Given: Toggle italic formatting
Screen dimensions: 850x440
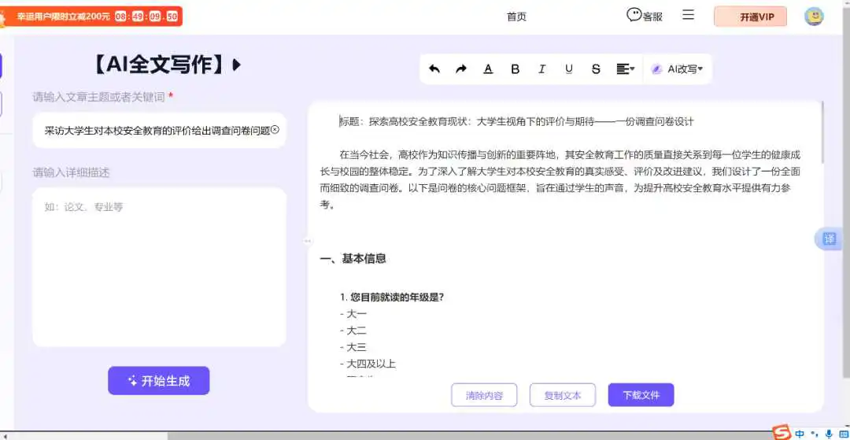Looking at the screenshot, I should (x=541, y=68).
